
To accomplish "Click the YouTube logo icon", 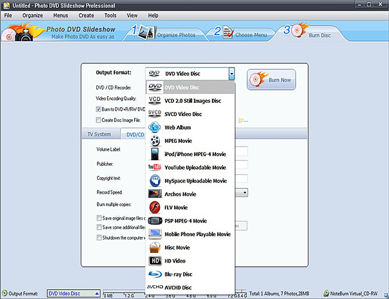I will point(155,167).
